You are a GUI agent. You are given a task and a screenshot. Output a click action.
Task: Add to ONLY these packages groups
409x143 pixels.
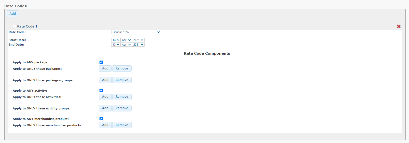click(105, 80)
